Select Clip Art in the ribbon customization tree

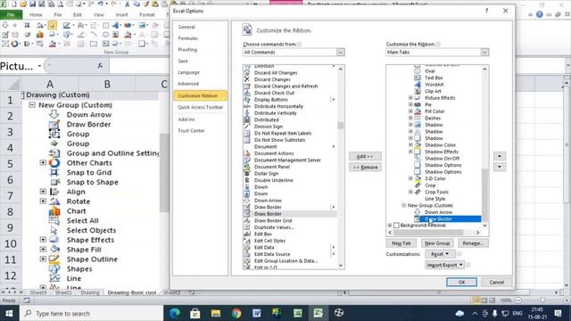coord(433,91)
